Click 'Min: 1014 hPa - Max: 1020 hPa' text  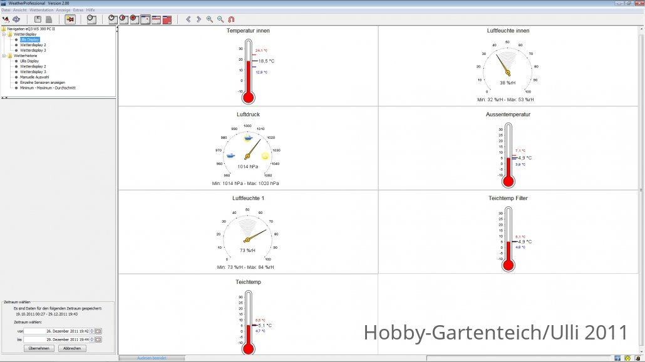pos(245,183)
